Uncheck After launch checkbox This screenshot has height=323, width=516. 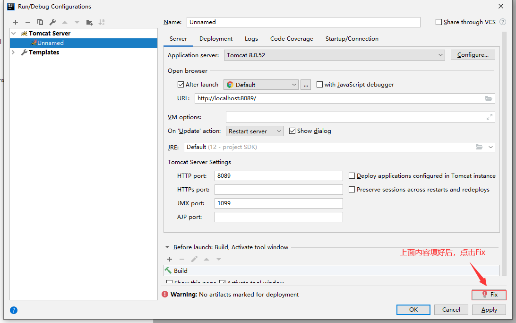[x=181, y=85]
